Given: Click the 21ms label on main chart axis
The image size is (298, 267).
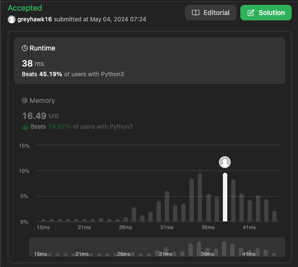Looking at the screenshot, I should 84,227.
